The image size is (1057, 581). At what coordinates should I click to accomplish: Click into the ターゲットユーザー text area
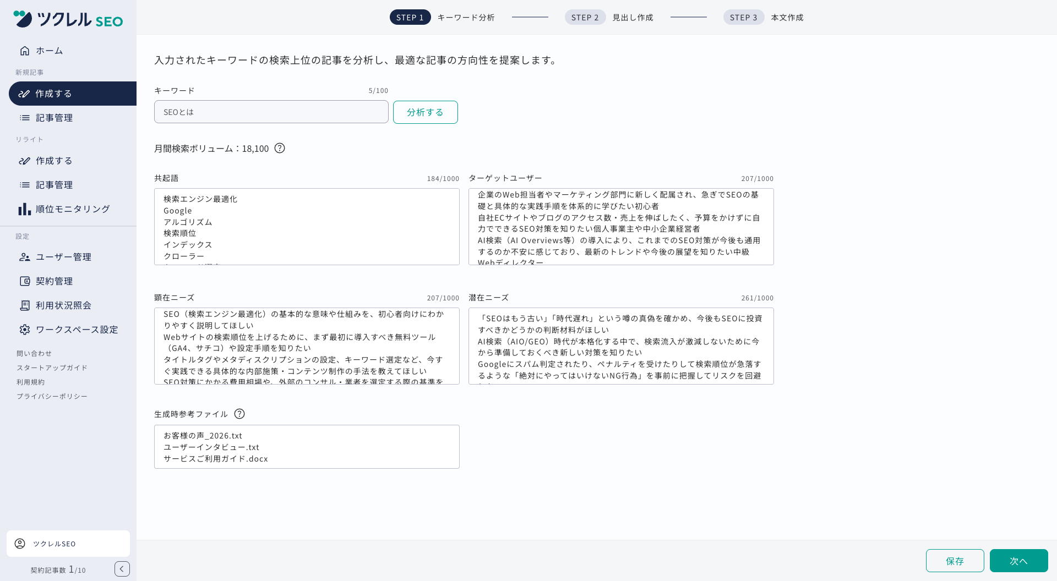tap(621, 227)
